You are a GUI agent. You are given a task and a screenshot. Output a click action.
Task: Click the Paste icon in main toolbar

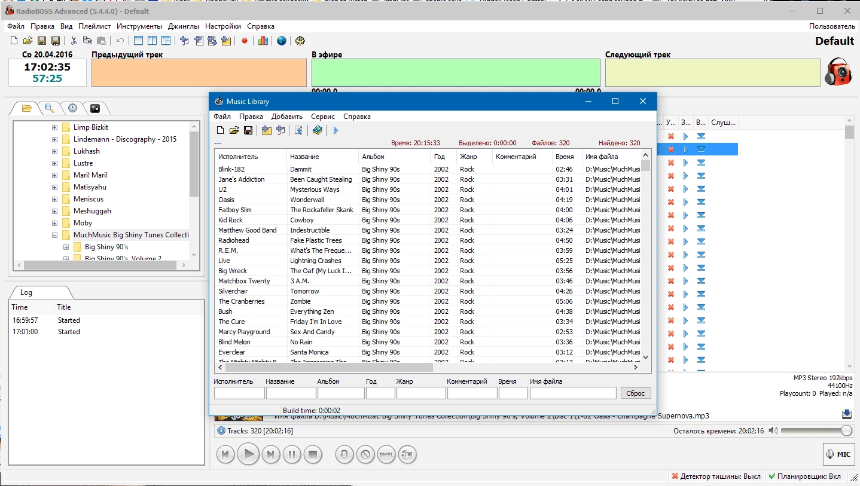(x=101, y=41)
